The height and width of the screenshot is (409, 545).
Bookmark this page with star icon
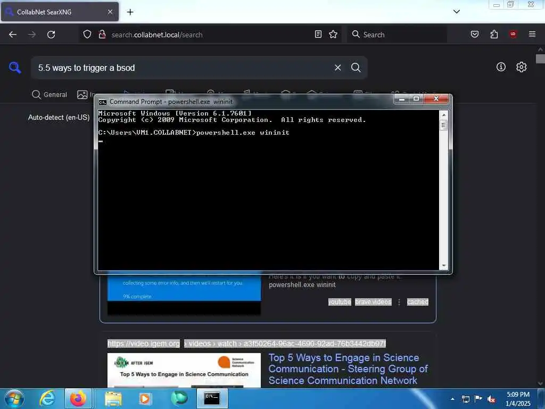coord(333,34)
